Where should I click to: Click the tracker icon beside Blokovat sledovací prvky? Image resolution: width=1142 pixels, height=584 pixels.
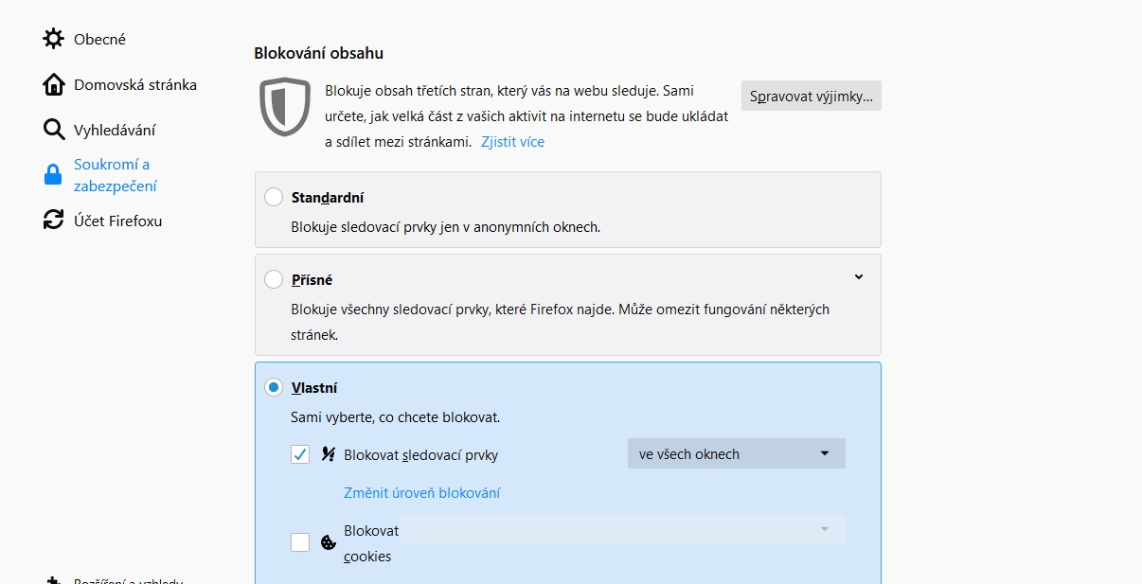pyautogui.click(x=329, y=454)
